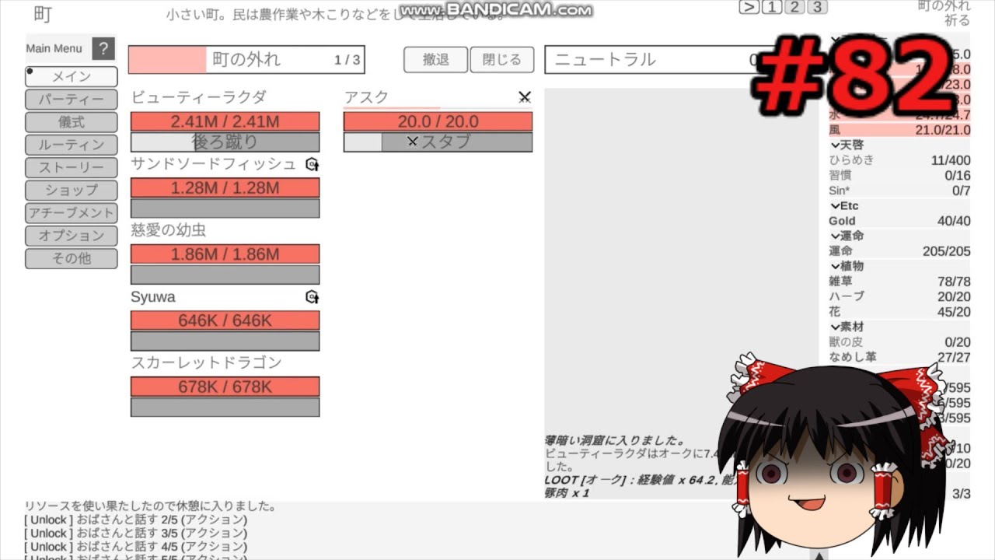
Task: Collapse the 植物 resource section
Action: tap(847, 266)
